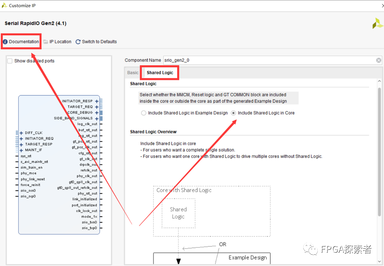Click Switch to Defaults
The image size is (384, 266).
tap(99, 42)
